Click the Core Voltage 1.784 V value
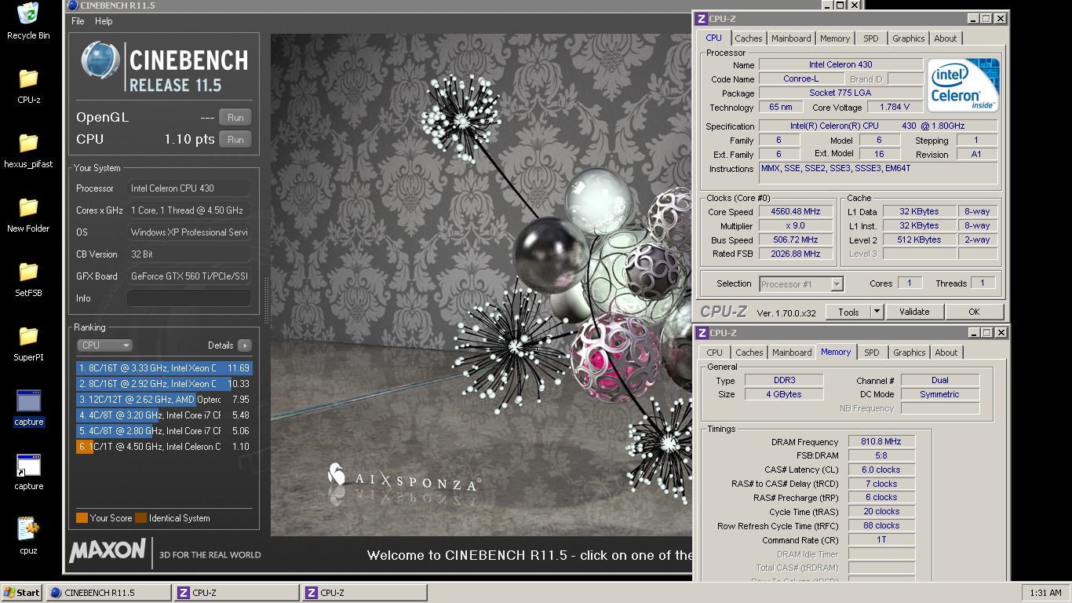The image size is (1072, 603). coord(895,108)
